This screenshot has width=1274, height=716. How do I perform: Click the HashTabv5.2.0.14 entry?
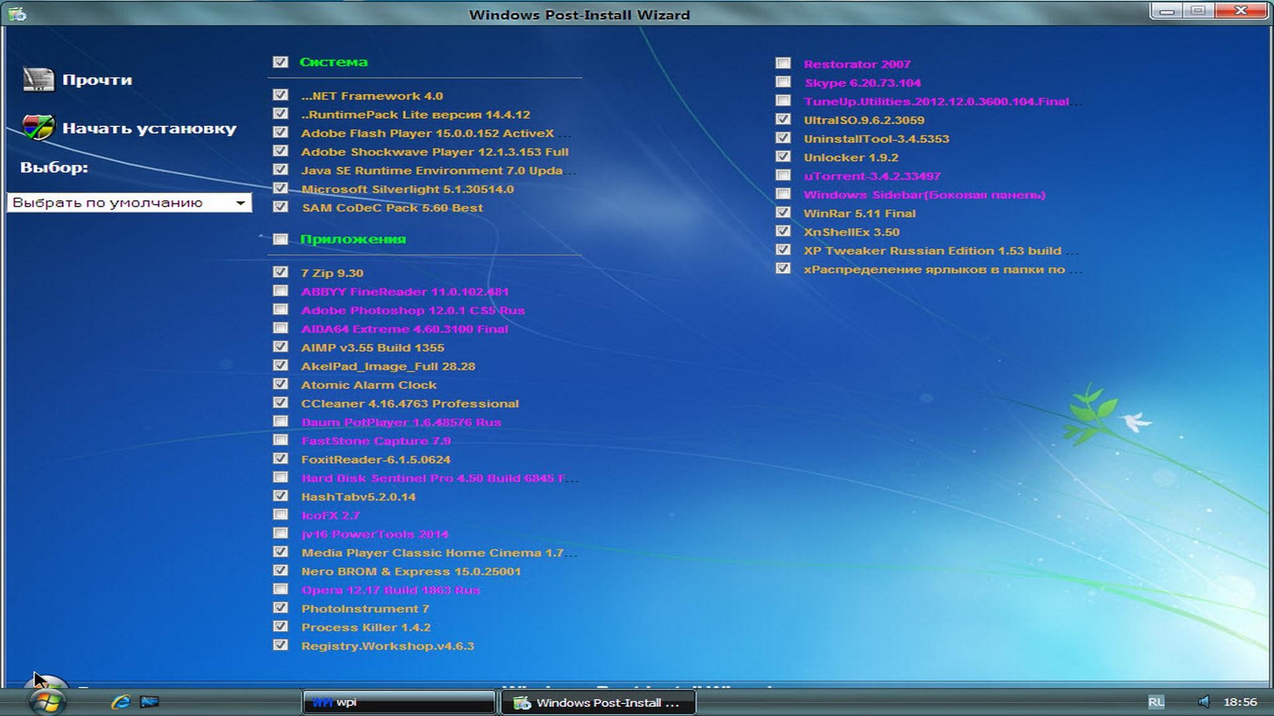358,497
